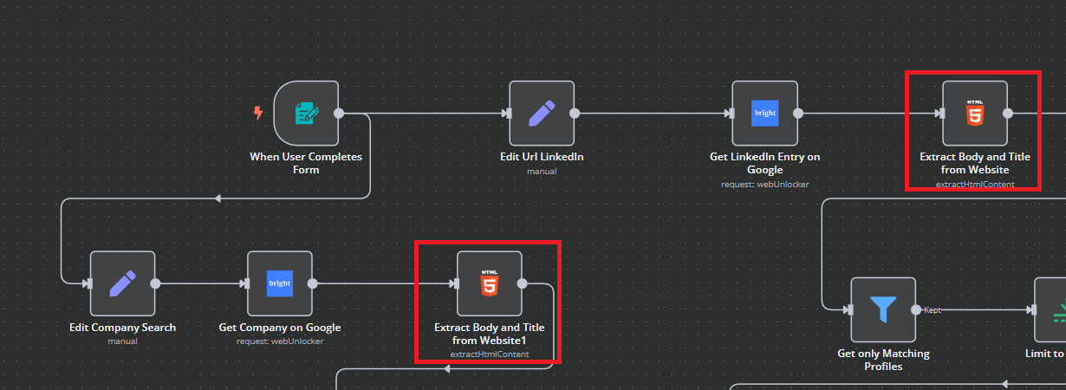Click 'extractHtmlContent' under Extract Body from Website
The height and width of the screenshot is (390, 1066).
[x=975, y=184]
